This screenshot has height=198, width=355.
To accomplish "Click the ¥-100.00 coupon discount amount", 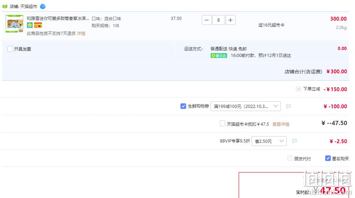I will pos(335,107).
